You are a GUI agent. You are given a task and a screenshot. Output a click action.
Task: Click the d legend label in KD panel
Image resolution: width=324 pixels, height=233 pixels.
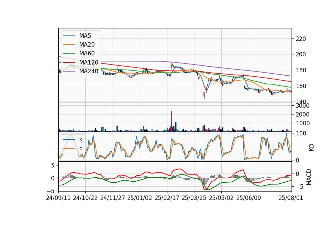[81, 148]
